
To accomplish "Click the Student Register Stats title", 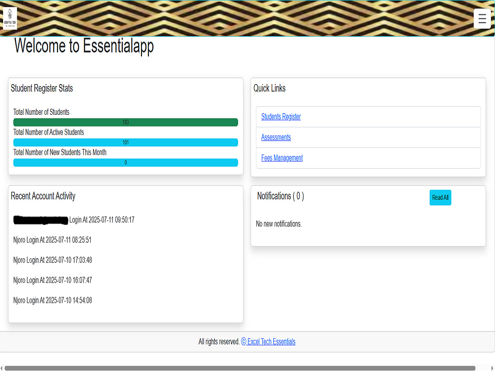I will [42, 89].
